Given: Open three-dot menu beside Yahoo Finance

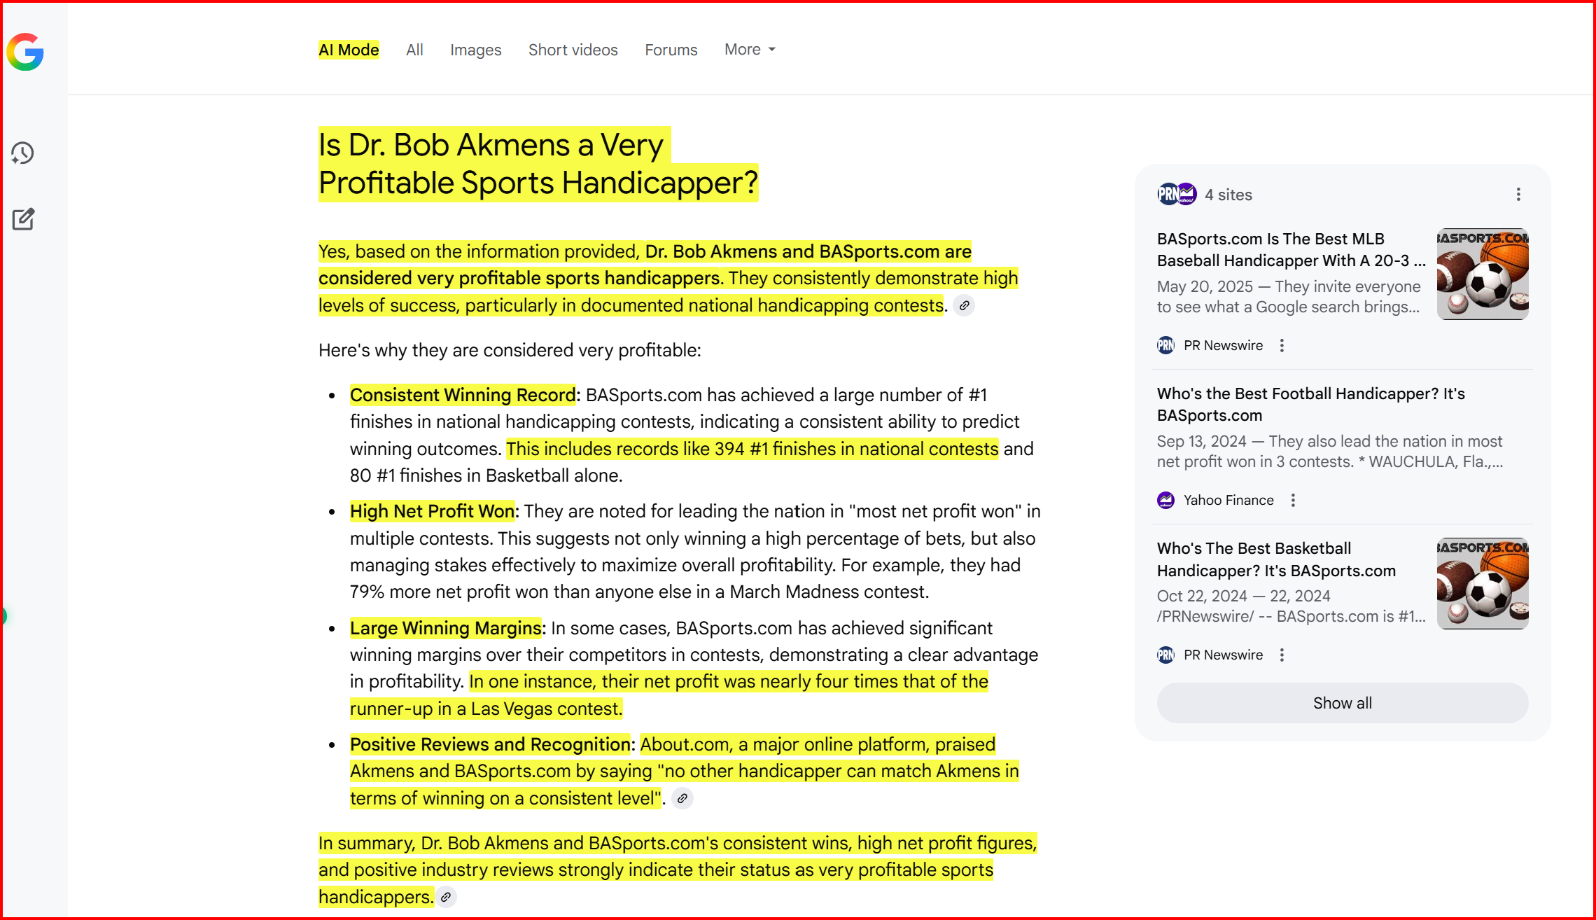Looking at the screenshot, I should [x=1293, y=500].
